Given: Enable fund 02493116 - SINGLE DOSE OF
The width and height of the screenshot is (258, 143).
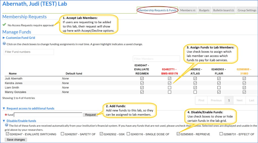Looking at the screenshot, I should 128,134.
